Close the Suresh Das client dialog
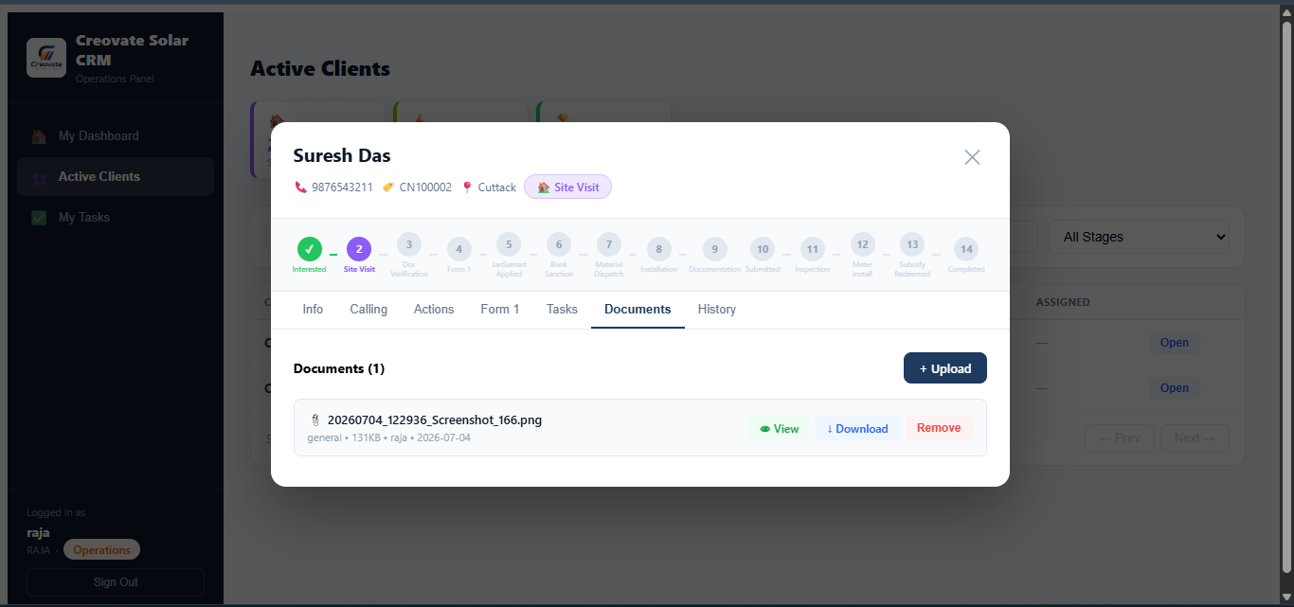Viewport: 1294px width, 607px height. (x=972, y=157)
